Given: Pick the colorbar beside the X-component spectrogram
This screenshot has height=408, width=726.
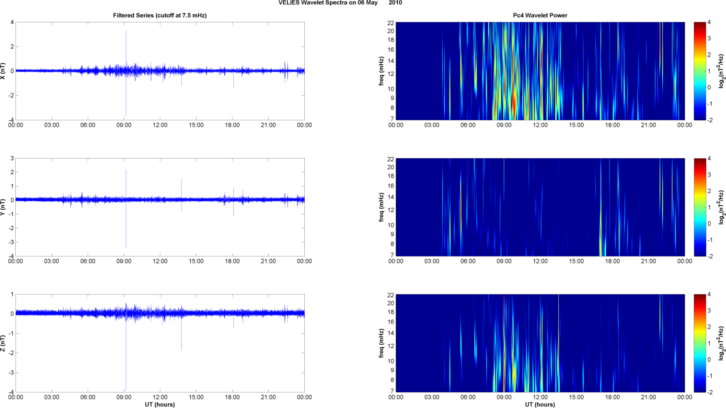Looking at the screenshot, I should (700, 71).
